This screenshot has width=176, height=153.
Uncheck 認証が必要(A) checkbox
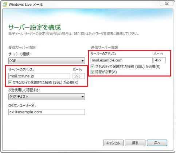click(x=93, y=72)
